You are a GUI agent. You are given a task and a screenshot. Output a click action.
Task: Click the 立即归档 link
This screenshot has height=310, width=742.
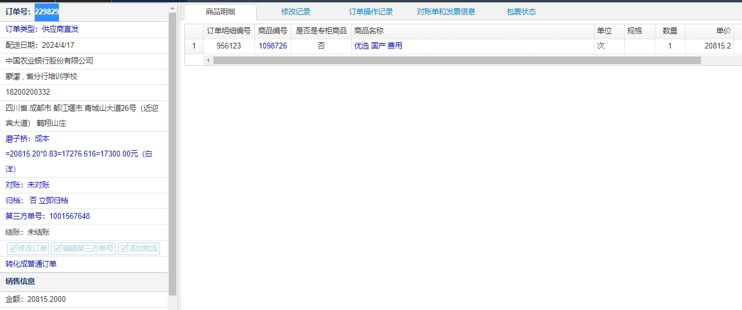53,200
